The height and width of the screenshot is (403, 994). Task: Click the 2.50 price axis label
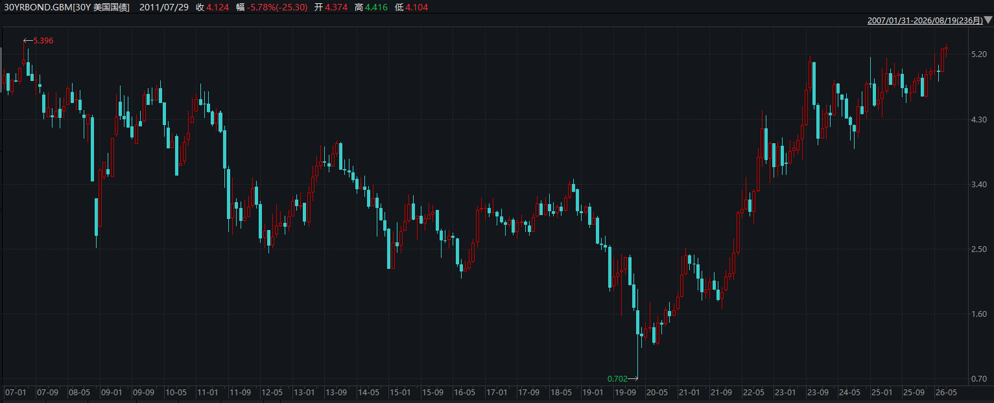click(x=978, y=249)
